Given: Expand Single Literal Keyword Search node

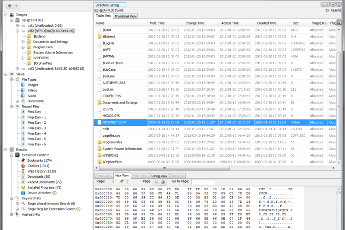Looking at the screenshot, I should click(x=17, y=204).
